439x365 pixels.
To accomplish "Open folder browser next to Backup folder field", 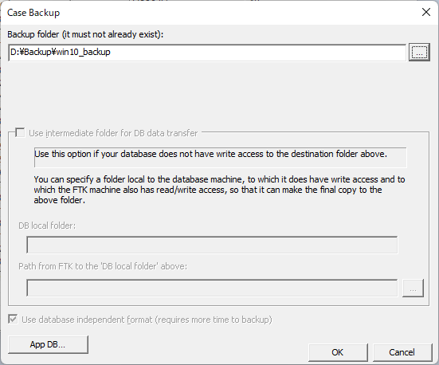I will pos(419,52).
